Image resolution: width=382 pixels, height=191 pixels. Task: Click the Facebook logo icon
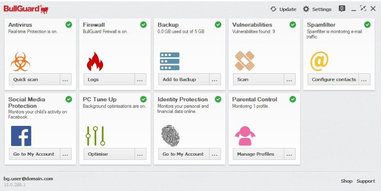tap(21, 136)
